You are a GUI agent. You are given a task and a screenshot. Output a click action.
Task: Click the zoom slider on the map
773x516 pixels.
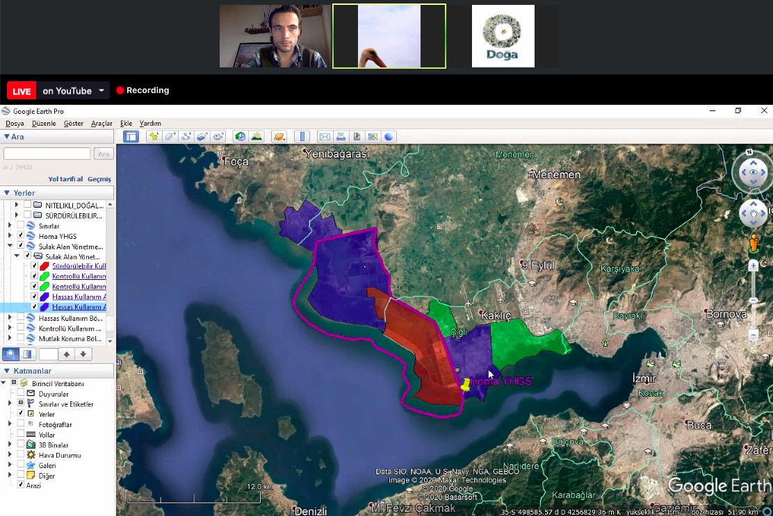754,300
